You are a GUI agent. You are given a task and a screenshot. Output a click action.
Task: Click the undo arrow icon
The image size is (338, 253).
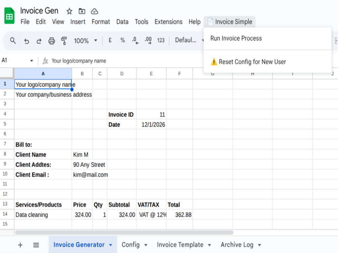tap(26, 41)
